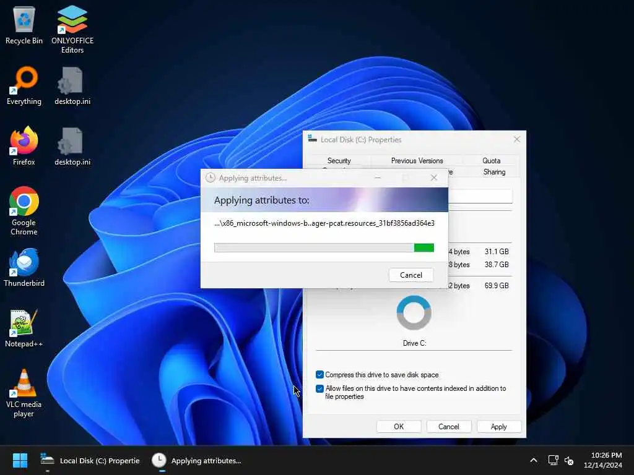This screenshot has height=475, width=634.
Task: Open the muted volume tray icon
Action: (569, 460)
